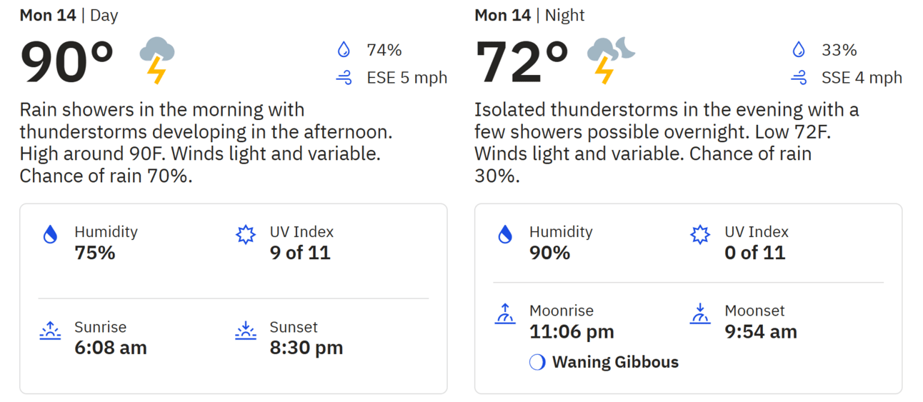Click the Moonrise icon
Viewport: 923px width, 402px height.
(x=505, y=313)
